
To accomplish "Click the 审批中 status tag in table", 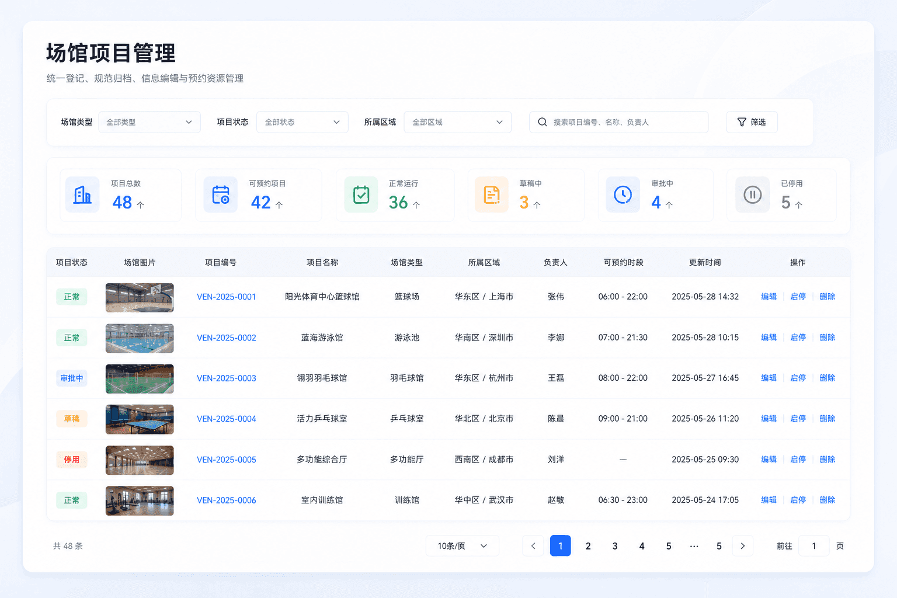I will point(72,378).
